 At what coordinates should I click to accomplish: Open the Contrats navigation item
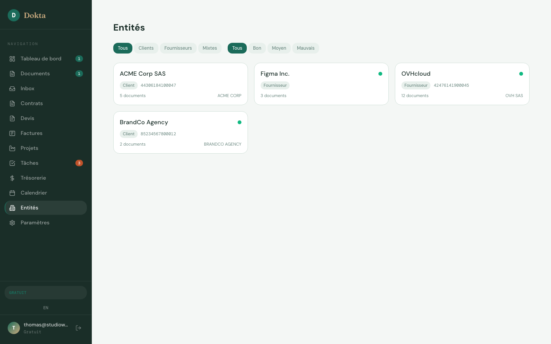pyautogui.click(x=31, y=104)
